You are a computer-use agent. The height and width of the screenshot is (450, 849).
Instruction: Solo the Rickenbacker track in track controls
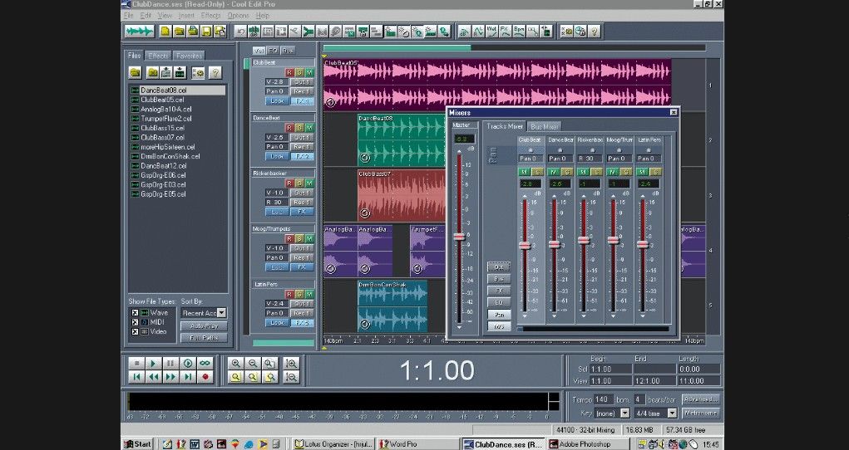pyautogui.click(x=299, y=183)
